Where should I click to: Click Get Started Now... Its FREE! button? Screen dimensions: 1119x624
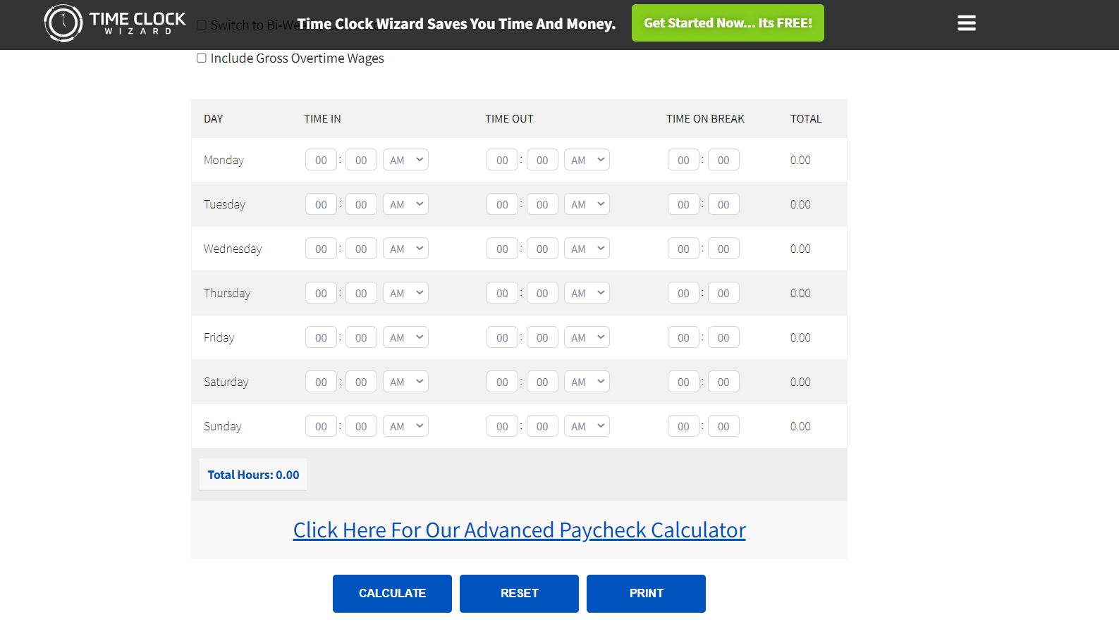[728, 23]
